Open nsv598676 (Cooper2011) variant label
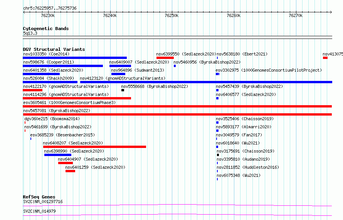This screenshot has height=220, width=343. [x=49, y=62]
